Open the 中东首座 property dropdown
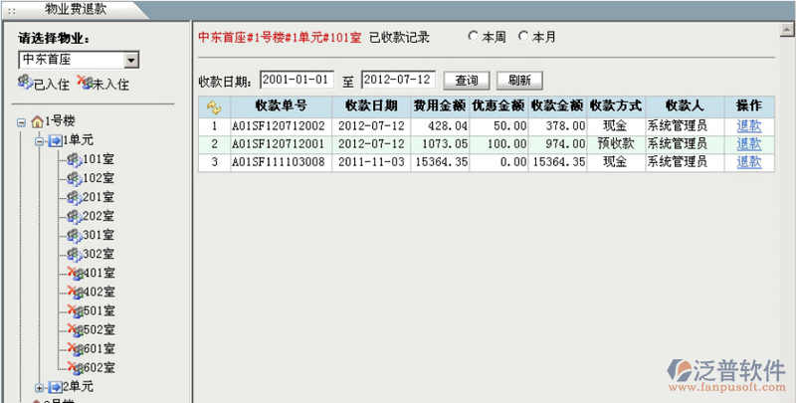Screen dimensions: 796x403 (x=131, y=60)
